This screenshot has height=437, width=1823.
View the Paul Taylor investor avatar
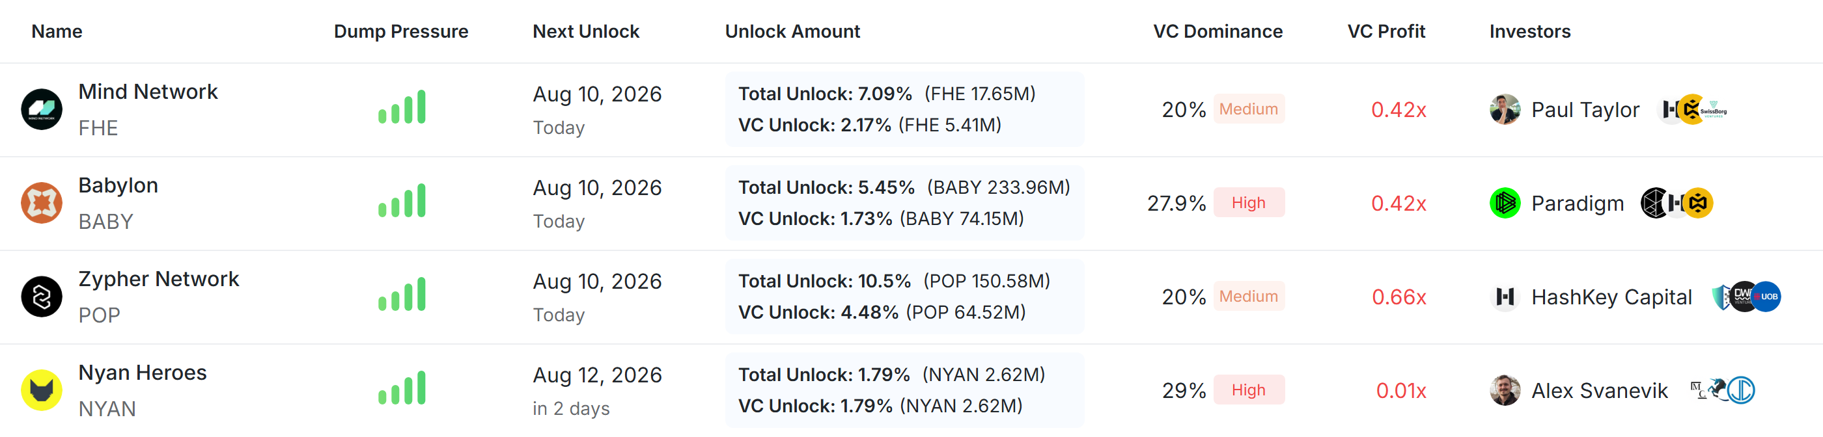1505,110
